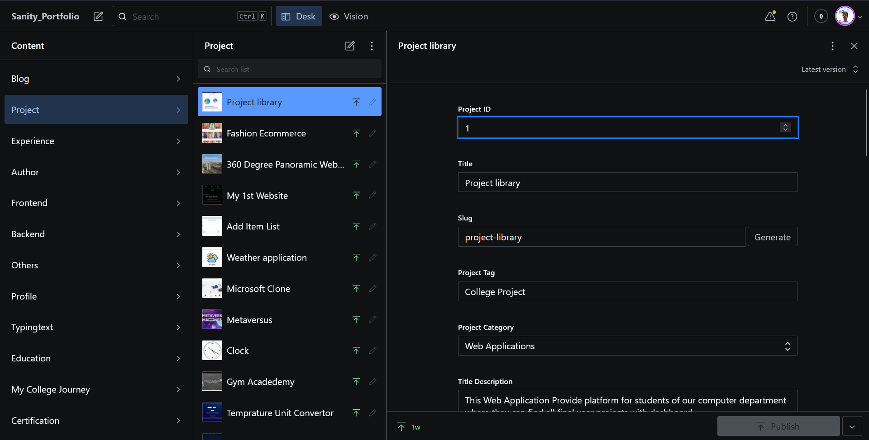The image size is (869, 440).
Task: Click the create new Project document icon
Action: pos(350,46)
